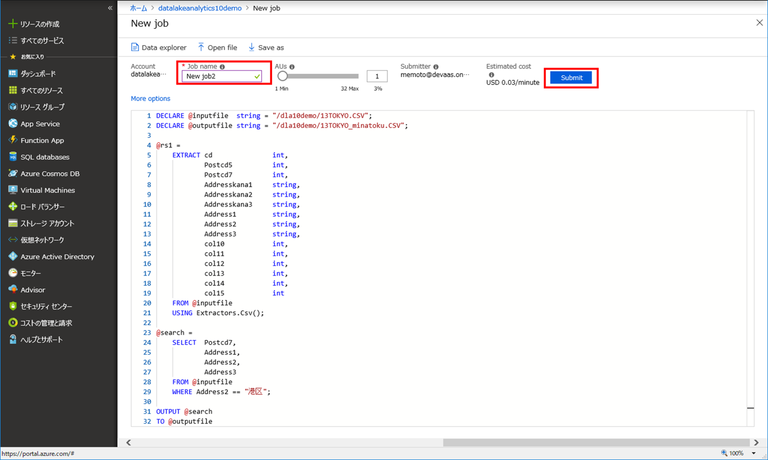The height and width of the screenshot is (460, 768).
Task: Open Azure Active Directory sidebar label
Action: tap(57, 257)
